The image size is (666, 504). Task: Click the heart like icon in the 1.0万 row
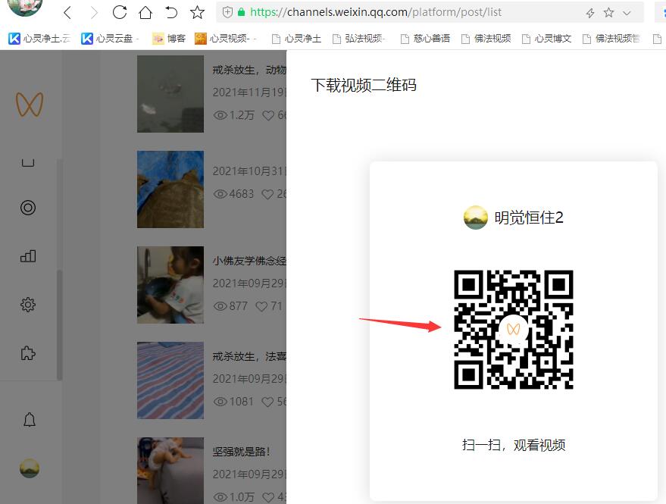pos(268,496)
